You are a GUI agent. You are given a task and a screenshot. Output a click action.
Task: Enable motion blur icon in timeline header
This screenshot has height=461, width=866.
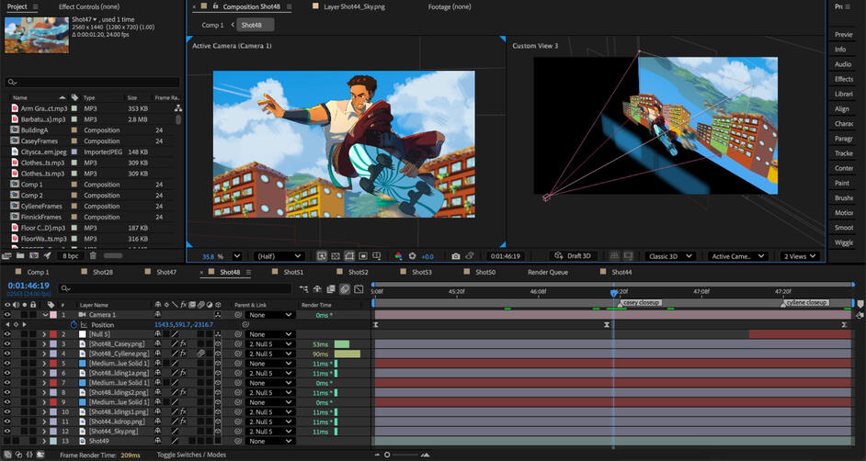coord(345,289)
